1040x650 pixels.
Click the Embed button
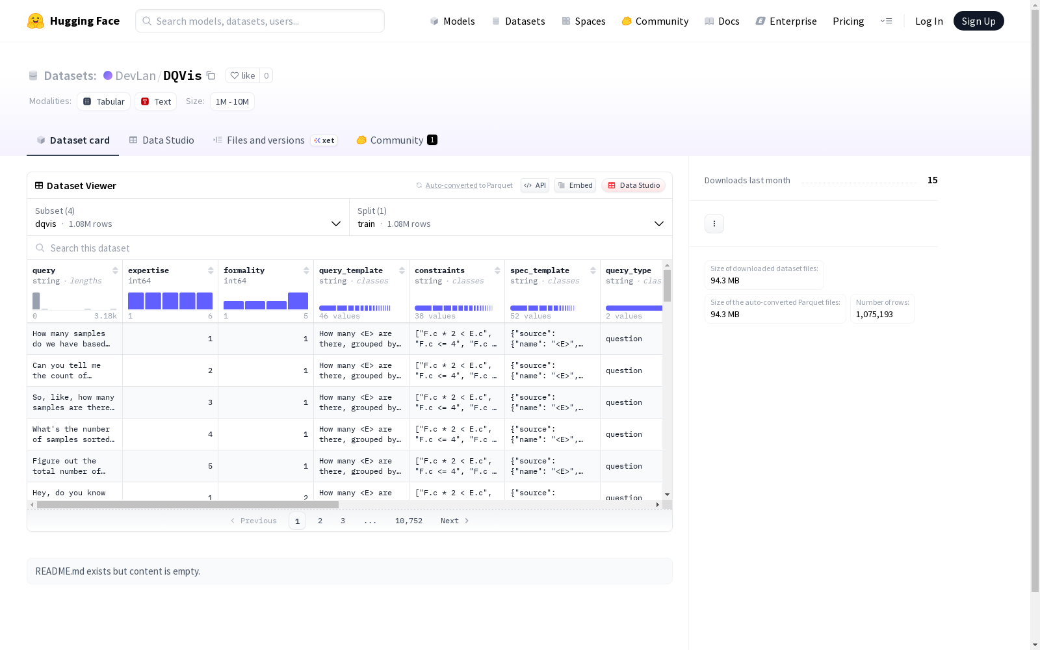click(x=575, y=185)
